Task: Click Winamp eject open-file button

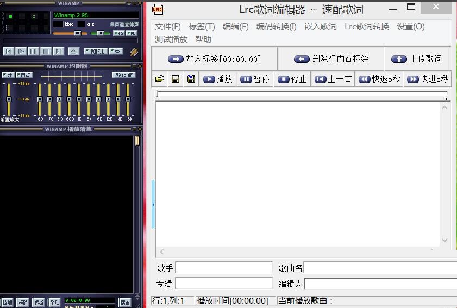Action: coord(73,52)
